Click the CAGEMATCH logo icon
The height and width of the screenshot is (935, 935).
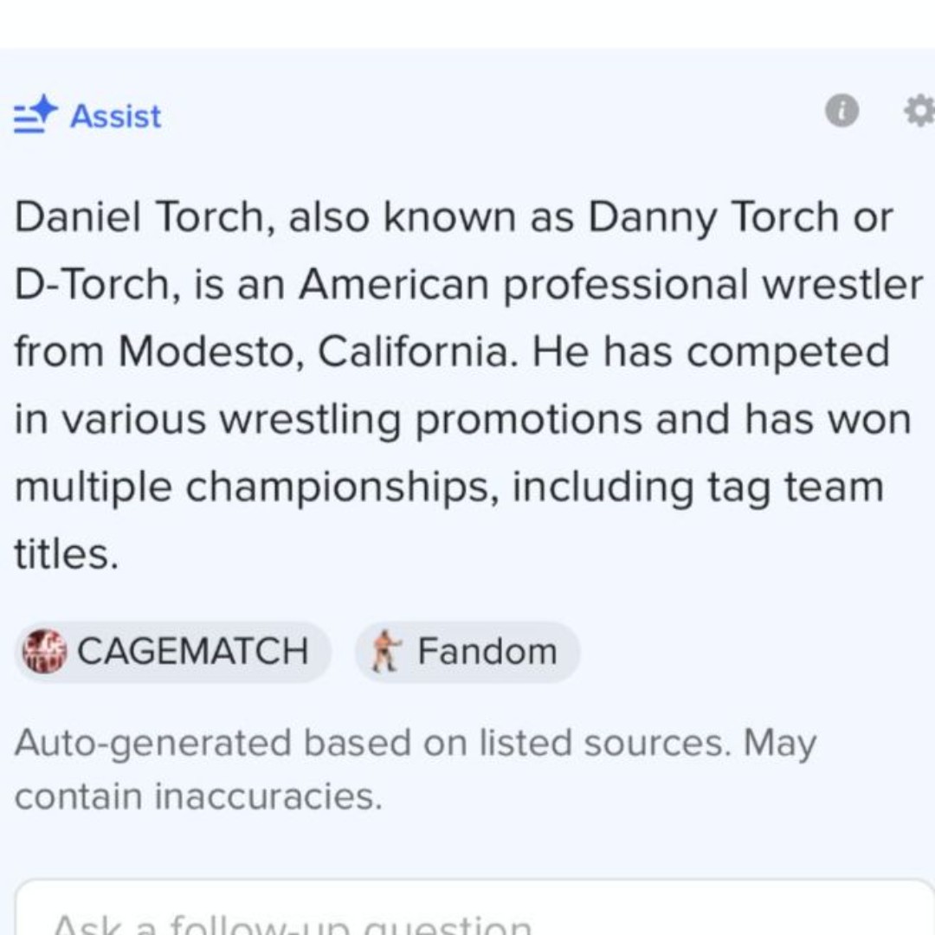coord(43,651)
